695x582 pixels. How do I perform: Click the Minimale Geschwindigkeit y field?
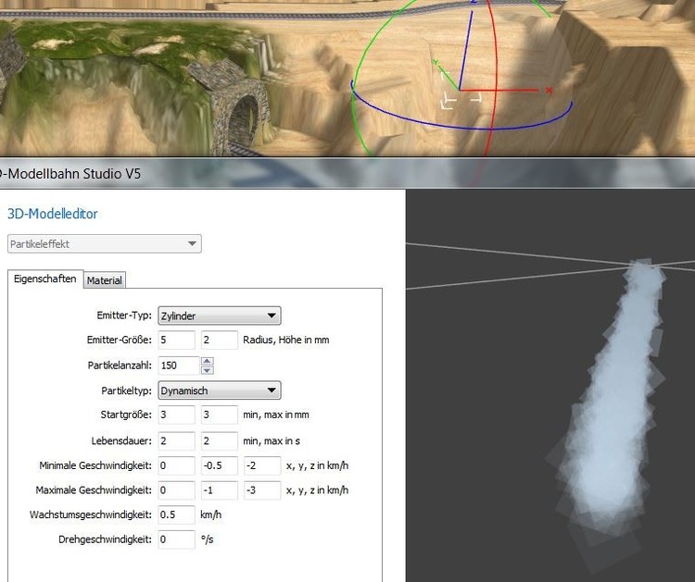click(x=219, y=465)
